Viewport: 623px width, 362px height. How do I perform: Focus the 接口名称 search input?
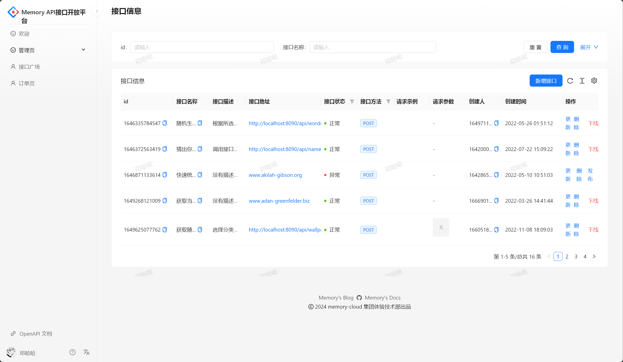(373, 47)
